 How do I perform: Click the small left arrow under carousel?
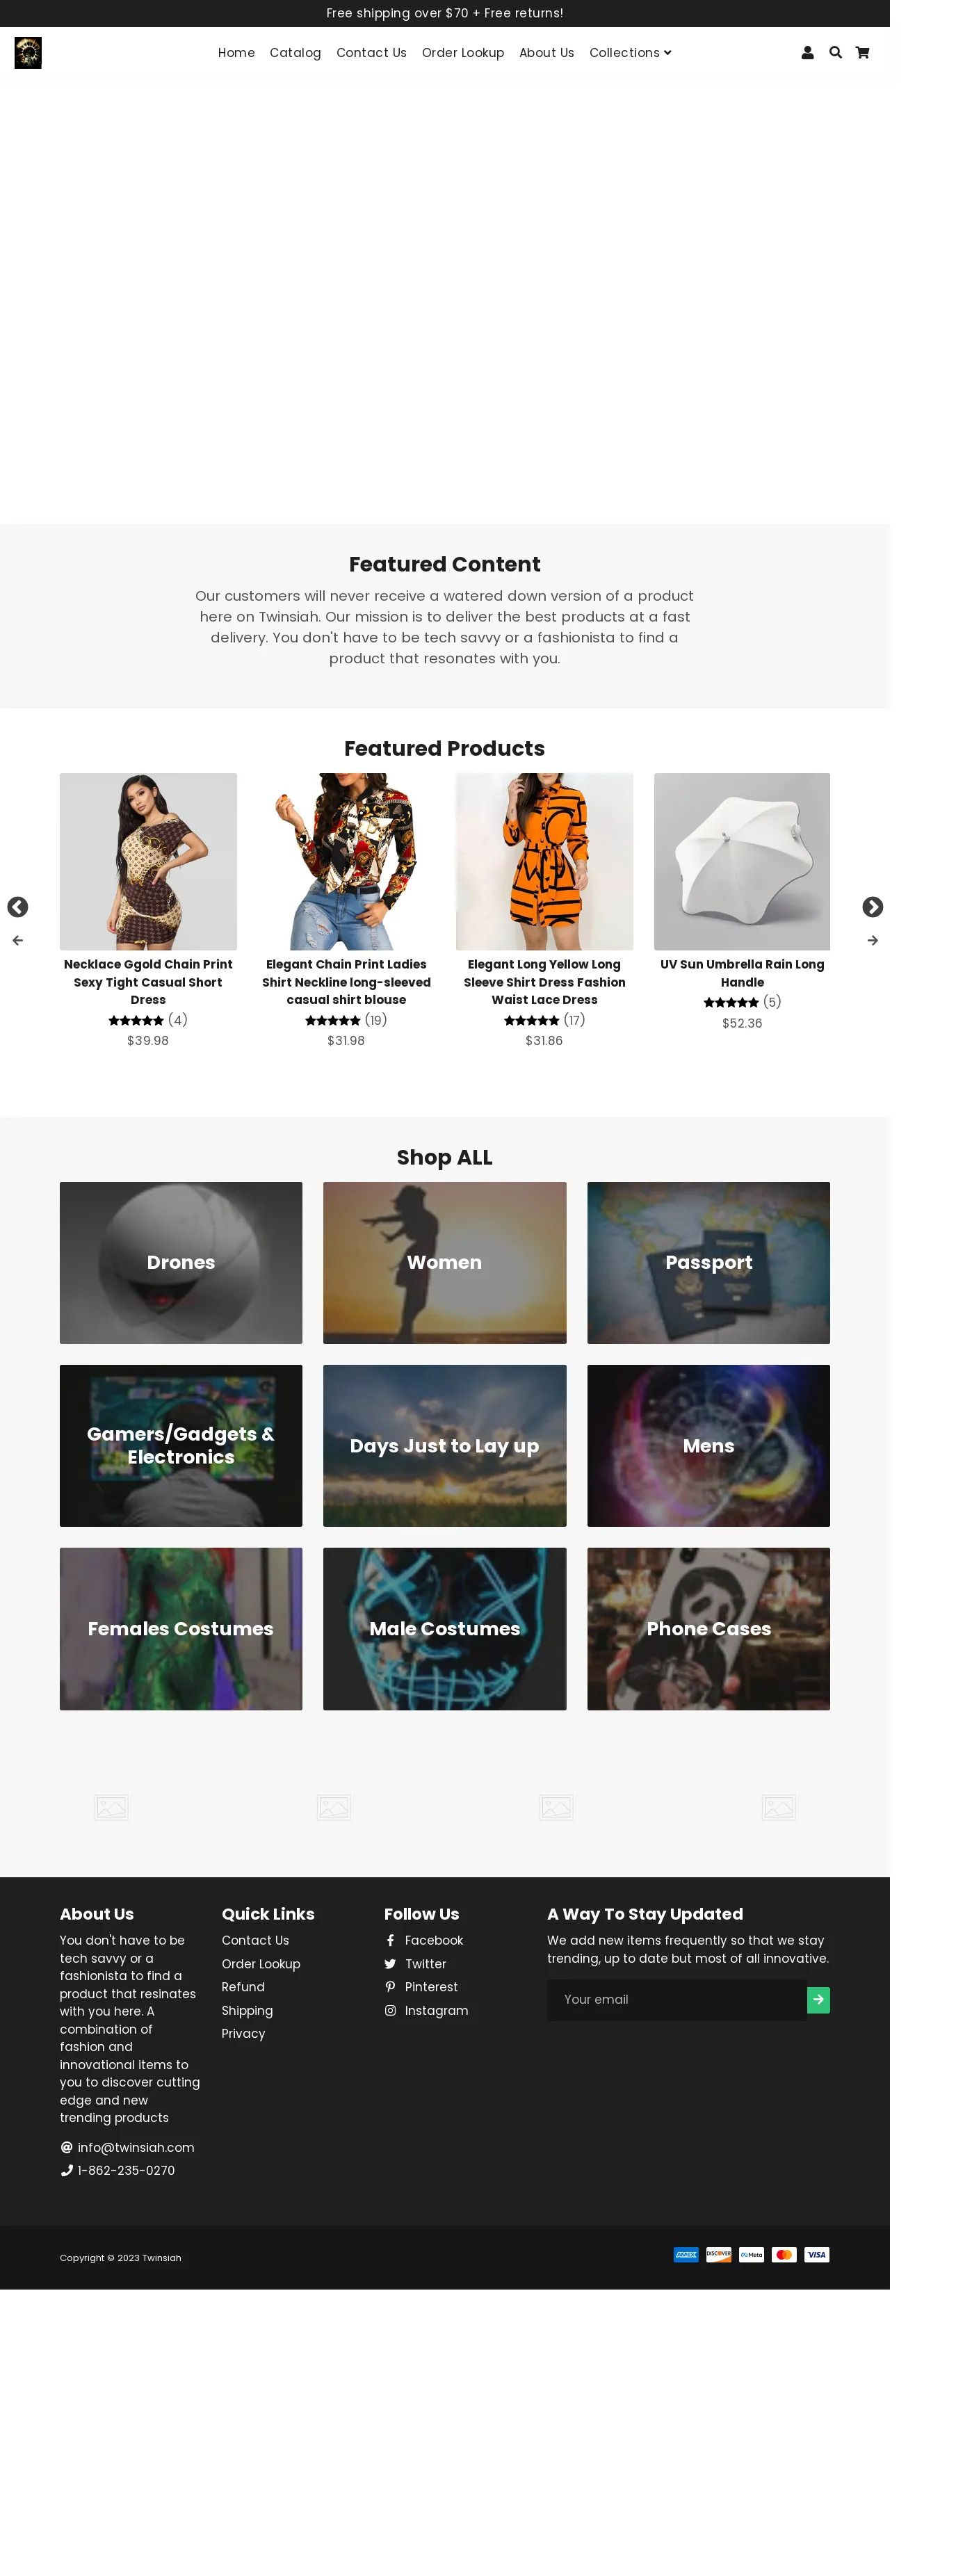pos(17,941)
